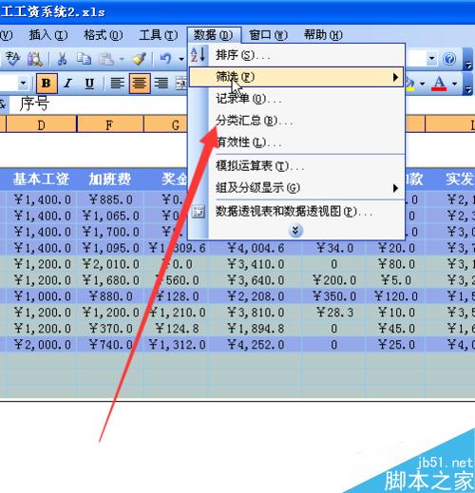Choose 模拟运算表(T) menu entry
The height and width of the screenshot is (493, 475).
296,166
